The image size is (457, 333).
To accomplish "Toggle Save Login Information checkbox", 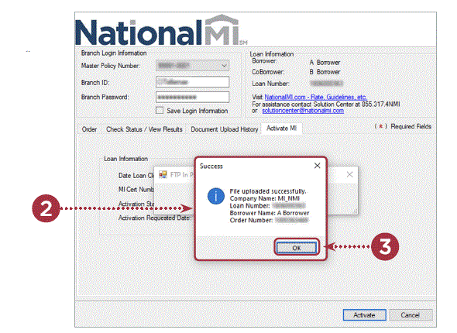I will [160, 111].
